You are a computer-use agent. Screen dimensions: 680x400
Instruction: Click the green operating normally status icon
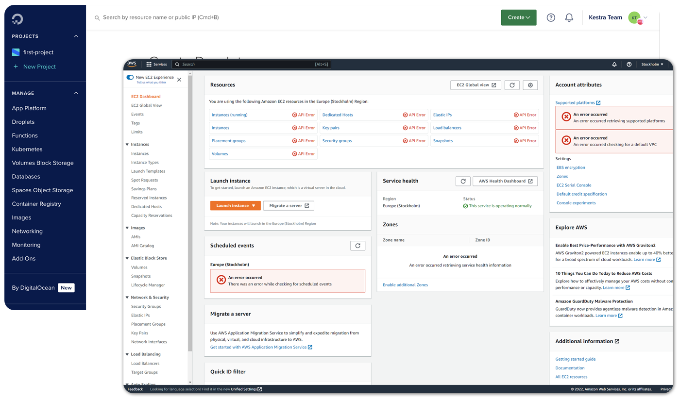pos(465,206)
